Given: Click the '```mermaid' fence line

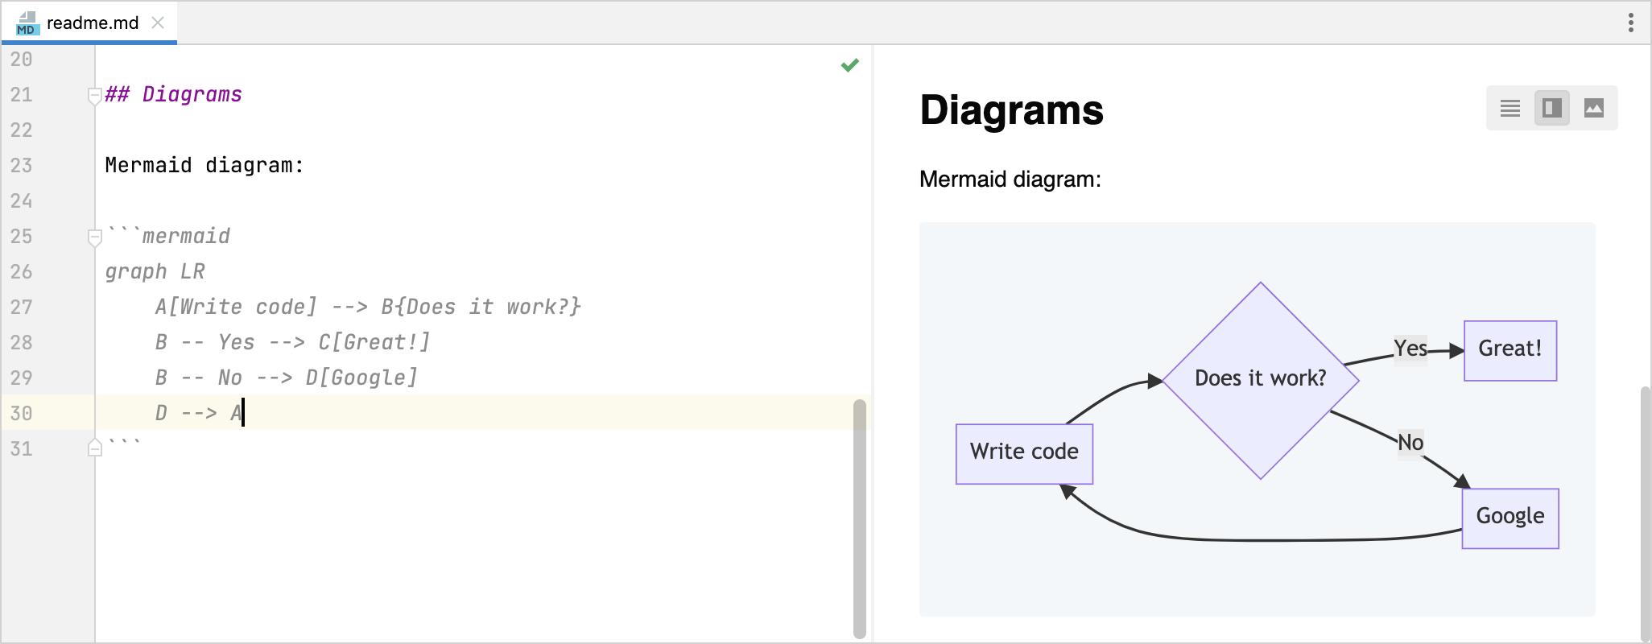Looking at the screenshot, I should pyautogui.click(x=168, y=236).
